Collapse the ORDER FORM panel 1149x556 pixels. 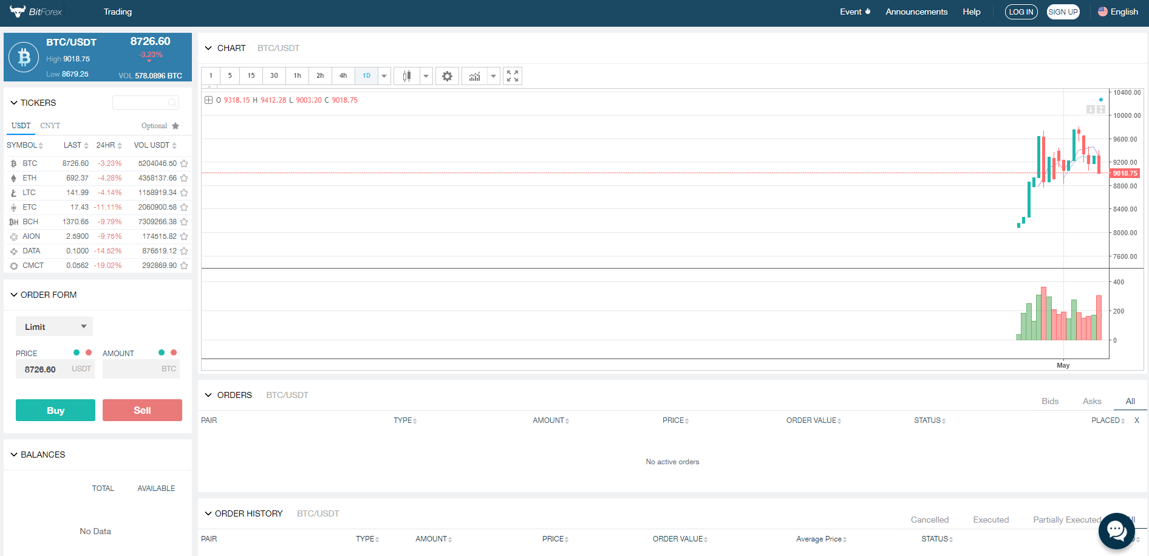coord(14,295)
